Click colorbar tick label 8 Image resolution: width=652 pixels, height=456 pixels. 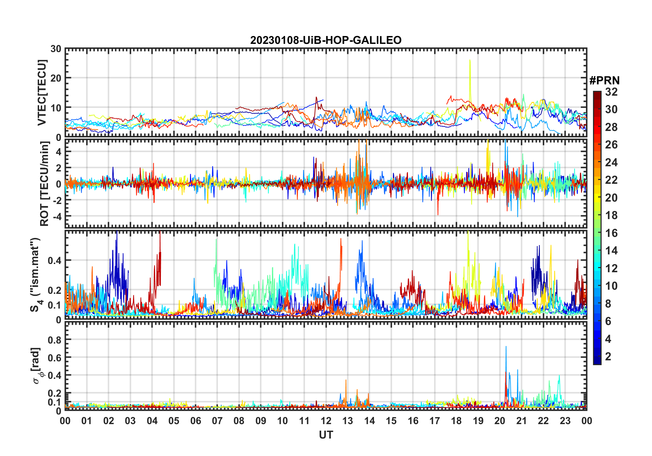(x=608, y=304)
